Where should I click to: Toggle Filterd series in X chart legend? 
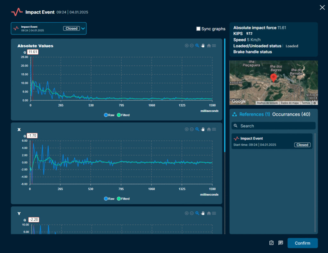123,199
